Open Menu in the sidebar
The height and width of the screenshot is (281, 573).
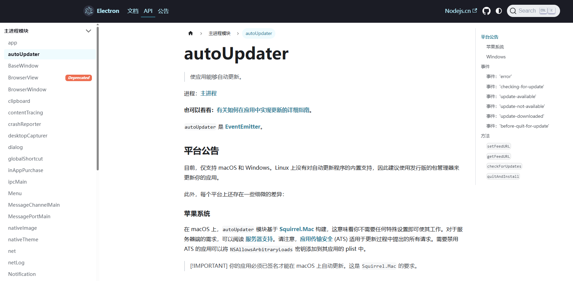tap(50, 193)
